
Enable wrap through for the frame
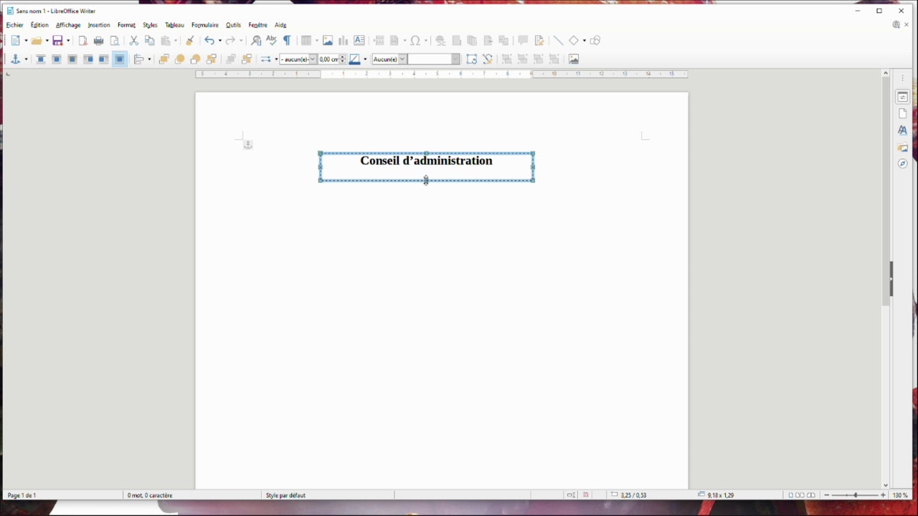pyautogui.click(x=119, y=59)
